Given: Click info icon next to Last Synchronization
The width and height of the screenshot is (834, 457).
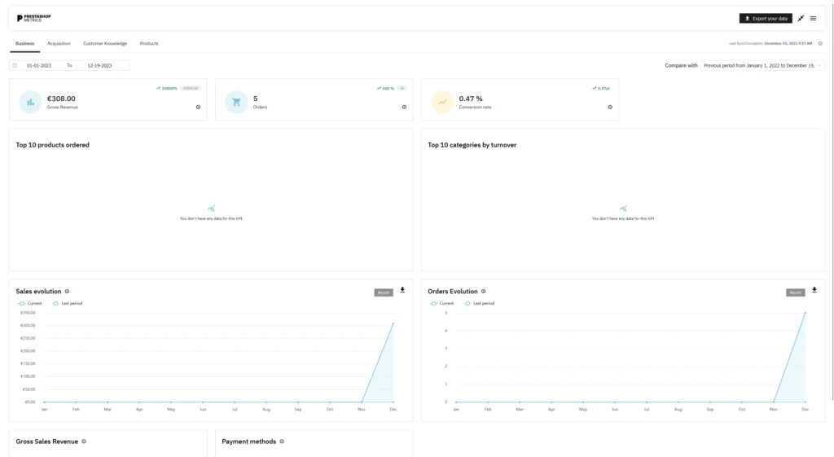Looking at the screenshot, I should coord(820,44).
